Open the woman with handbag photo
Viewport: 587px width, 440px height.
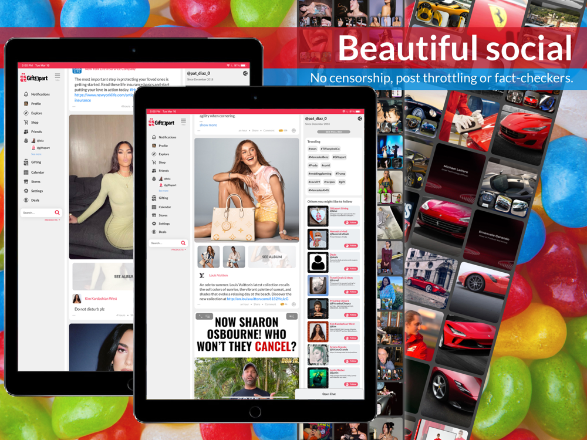coord(247,190)
